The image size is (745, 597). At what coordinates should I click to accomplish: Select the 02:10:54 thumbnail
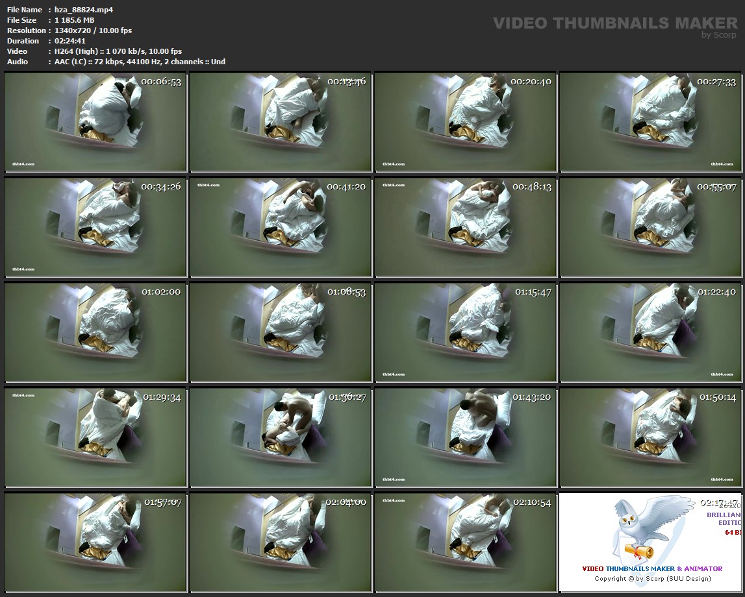466,542
